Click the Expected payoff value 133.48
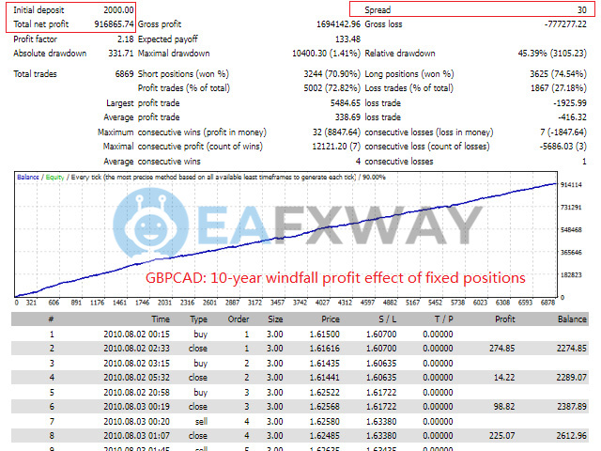Screen dimensions: 601x451 (x=347, y=39)
